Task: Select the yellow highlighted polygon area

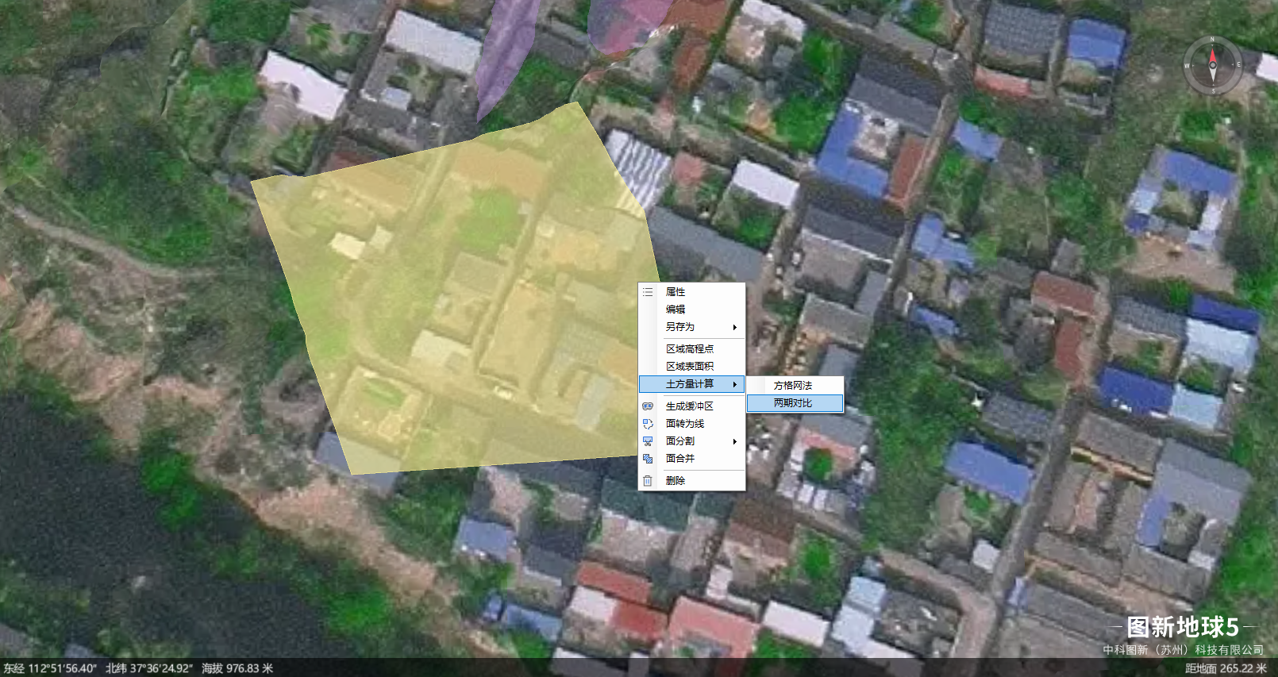Action: (x=445, y=302)
